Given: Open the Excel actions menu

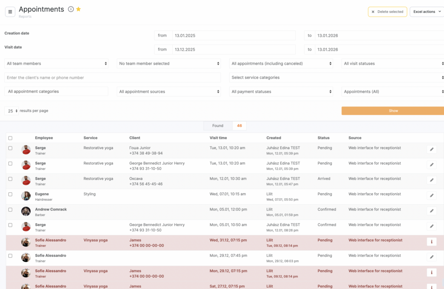Looking at the screenshot, I should click(427, 12).
